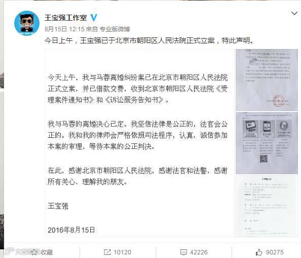Image resolution: width=301 pixels, height=258 pixels.
Task: Open the 王宝强工作室 account name link
Action: point(66,18)
